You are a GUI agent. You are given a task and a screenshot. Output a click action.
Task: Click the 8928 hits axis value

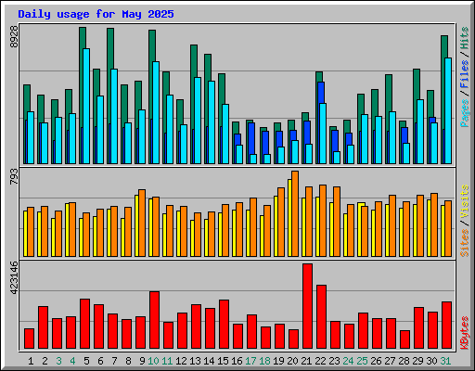coord(14,36)
